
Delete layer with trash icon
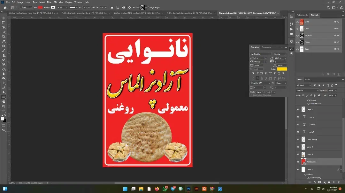339,182
